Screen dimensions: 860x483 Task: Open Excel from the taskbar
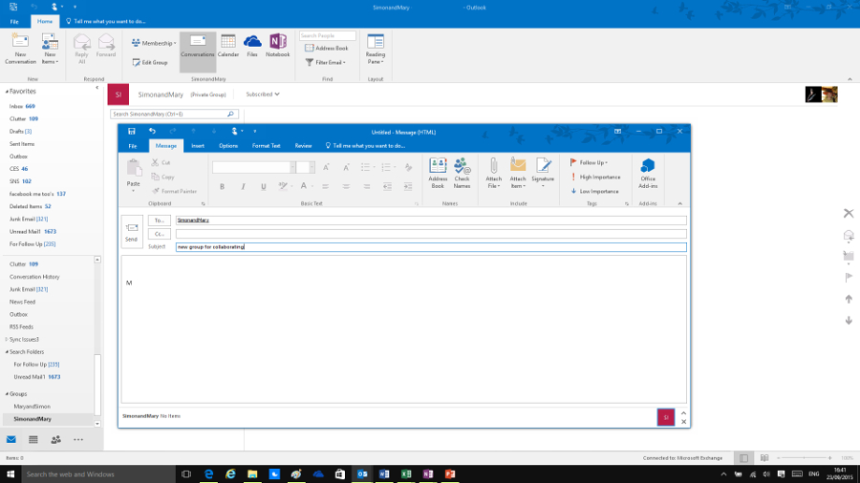coord(406,474)
